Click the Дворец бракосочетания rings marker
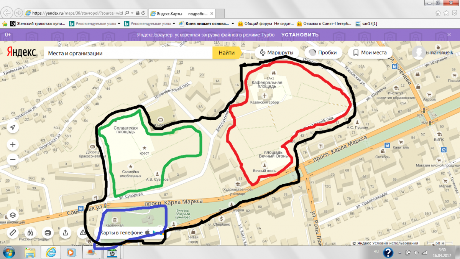Image resolution: width=460 pixels, height=259 pixels. coord(92,147)
